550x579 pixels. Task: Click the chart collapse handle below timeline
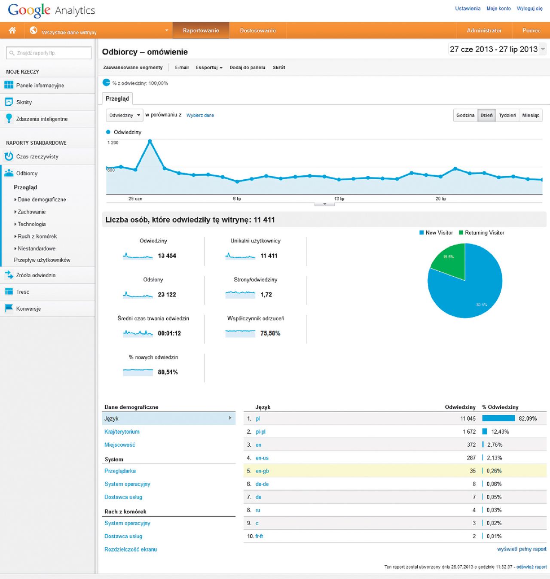click(324, 204)
